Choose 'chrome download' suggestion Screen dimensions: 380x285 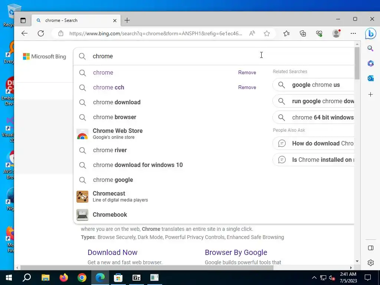117,102
